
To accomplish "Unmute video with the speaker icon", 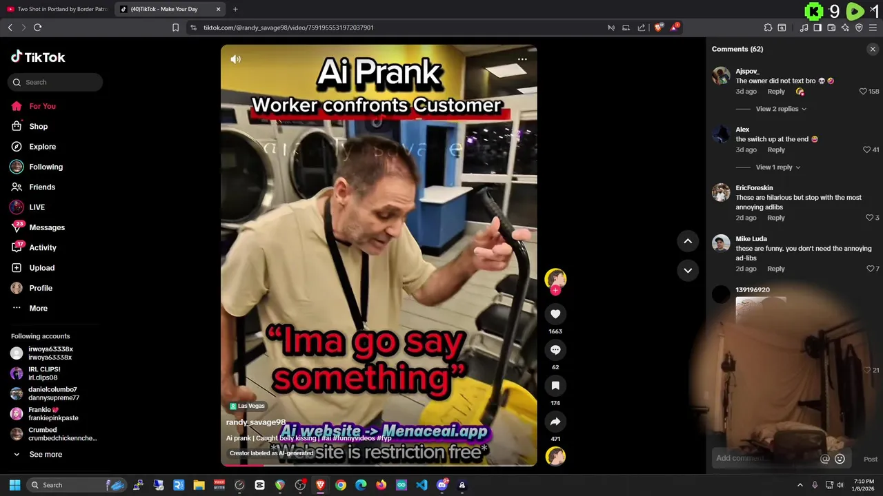I will (x=235, y=59).
